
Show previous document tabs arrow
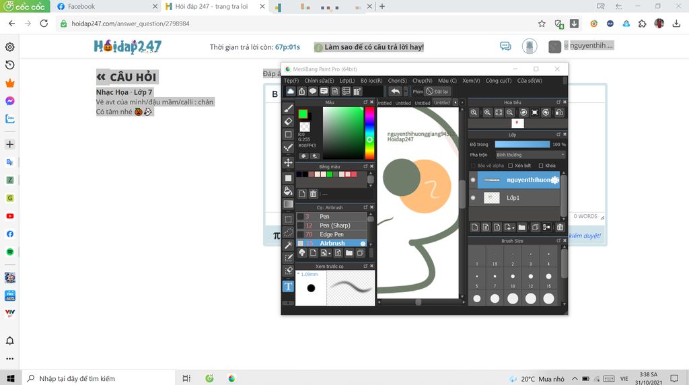tap(456, 102)
